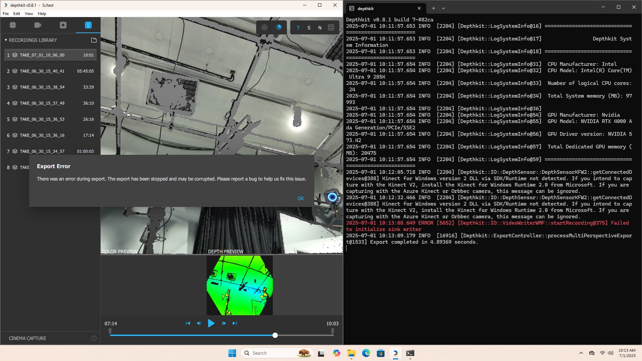Click the in-point marker on the timeline
This screenshot has height=361, width=642.
tap(110, 331)
